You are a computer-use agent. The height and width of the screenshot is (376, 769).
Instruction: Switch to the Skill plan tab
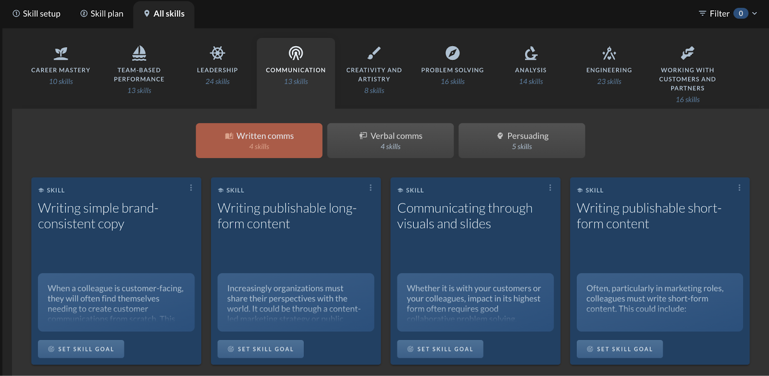pyautogui.click(x=102, y=13)
